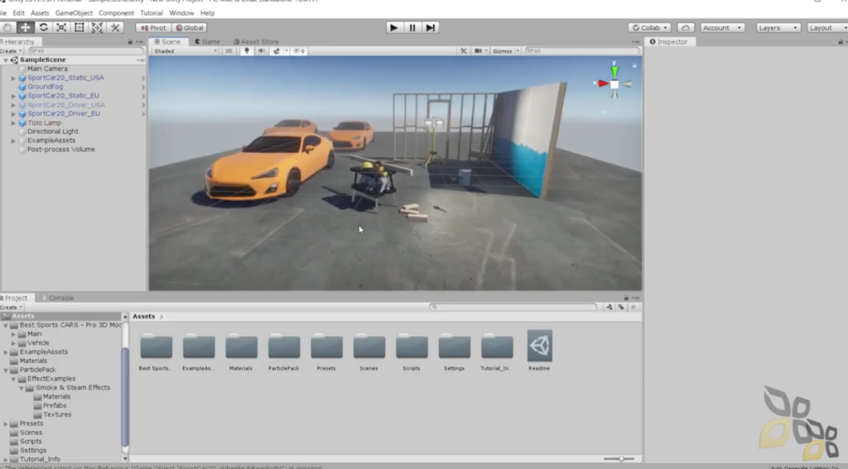The height and width of the screenshot is (469, 848).
Task: Click the Project search by type icon
Action: click(x=609, y=308)
